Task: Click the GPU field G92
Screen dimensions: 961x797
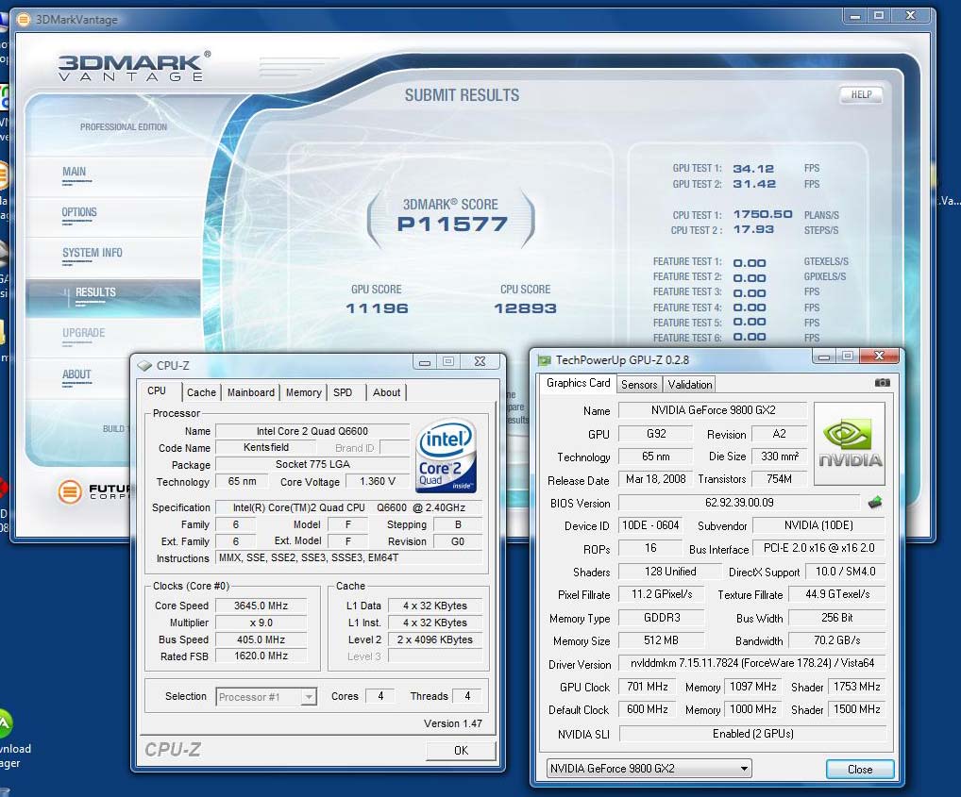Action: point(656,433)
